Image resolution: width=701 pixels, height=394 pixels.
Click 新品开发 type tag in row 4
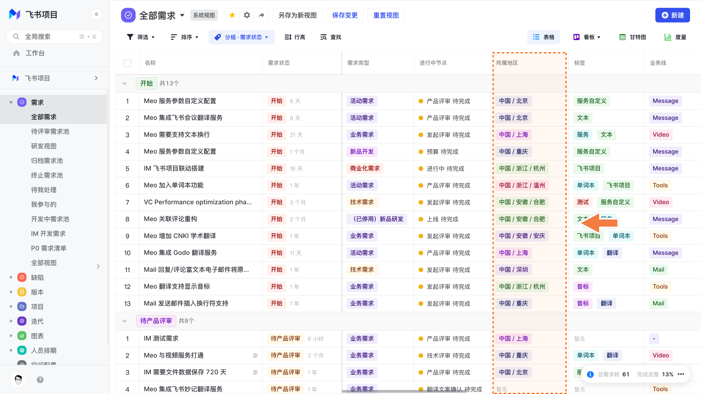point(362,151)
